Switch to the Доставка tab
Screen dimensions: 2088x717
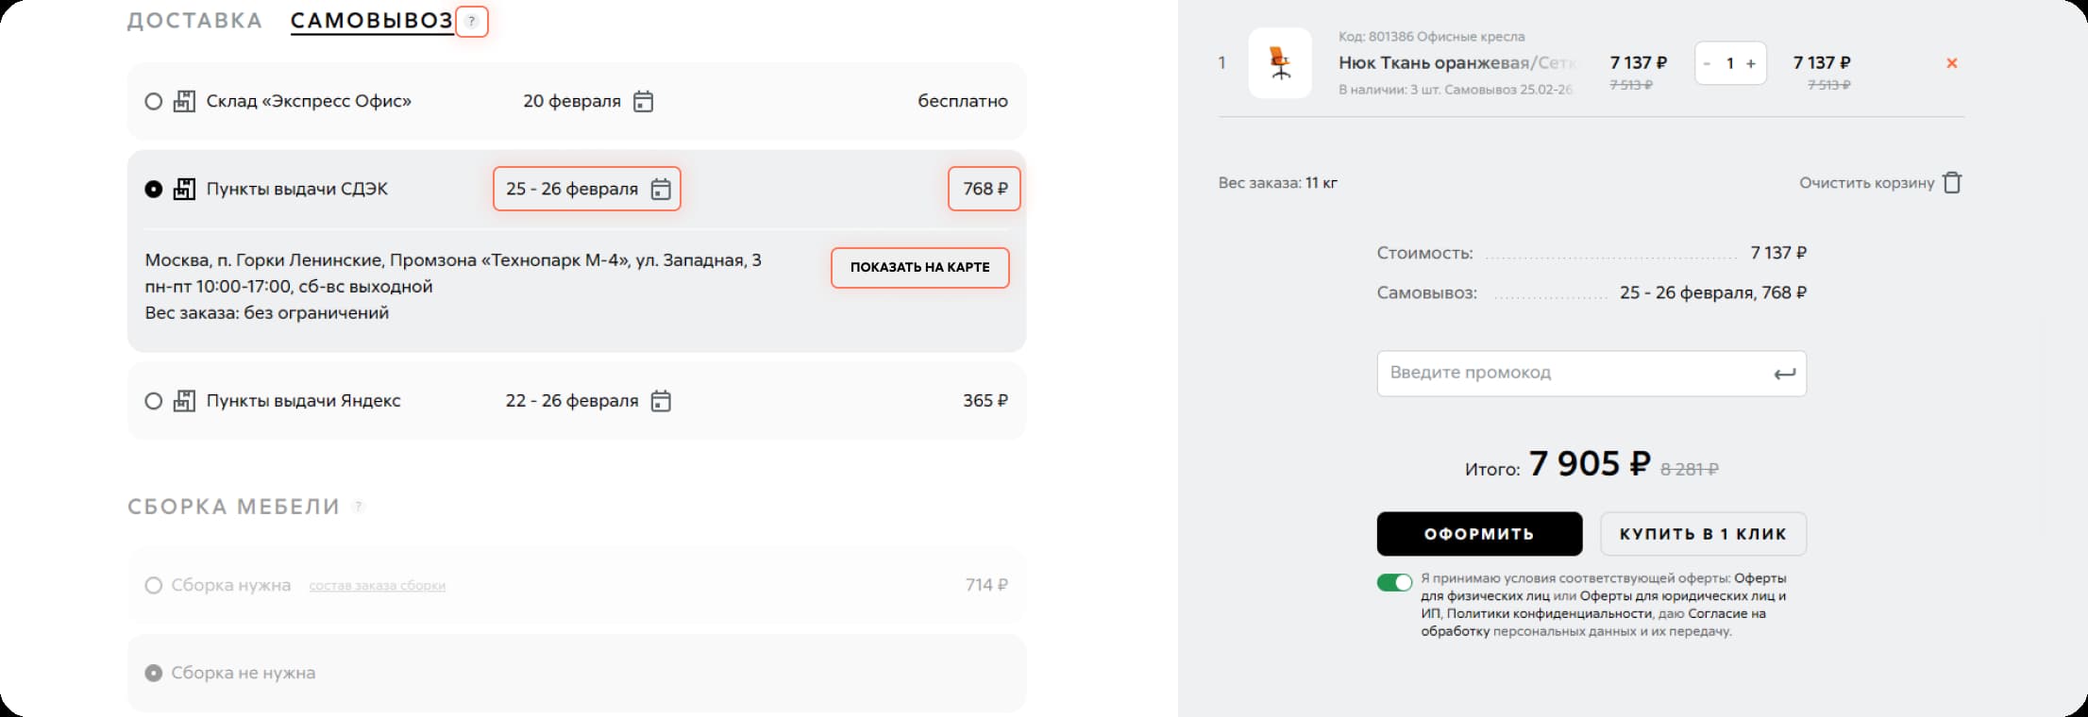click(x=194, y=21)
